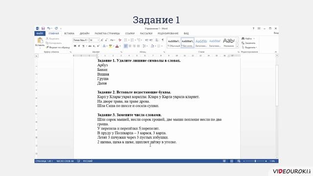This screenshot has width=313, height=176.
Task: Click the Numbering list icon
Action: (132, 40)
